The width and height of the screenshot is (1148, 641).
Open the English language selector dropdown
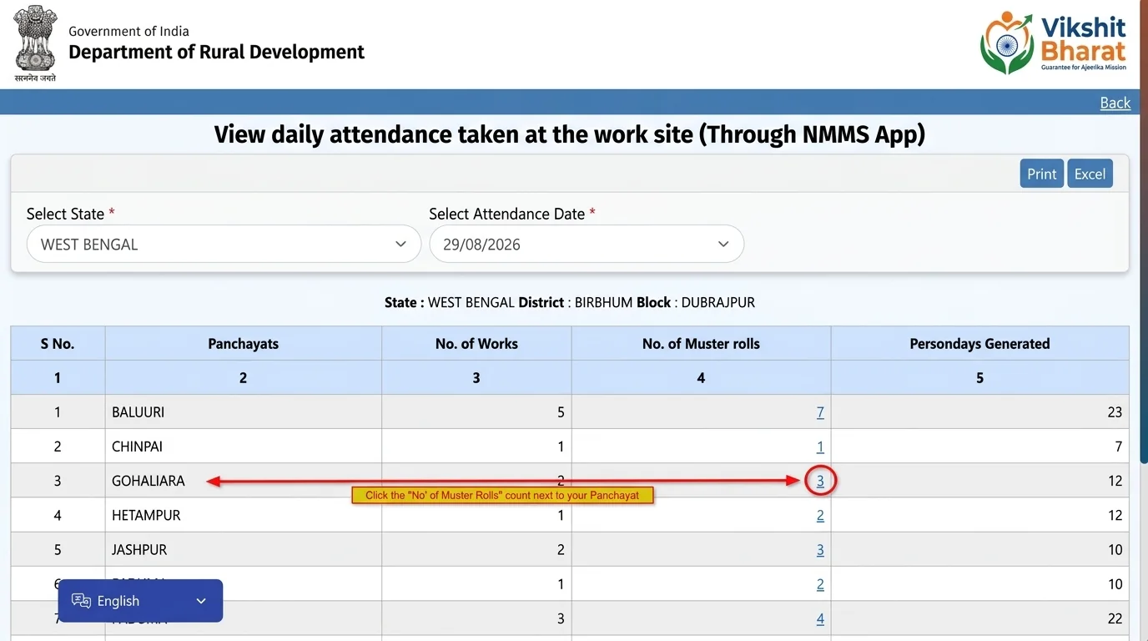point(140,601)
